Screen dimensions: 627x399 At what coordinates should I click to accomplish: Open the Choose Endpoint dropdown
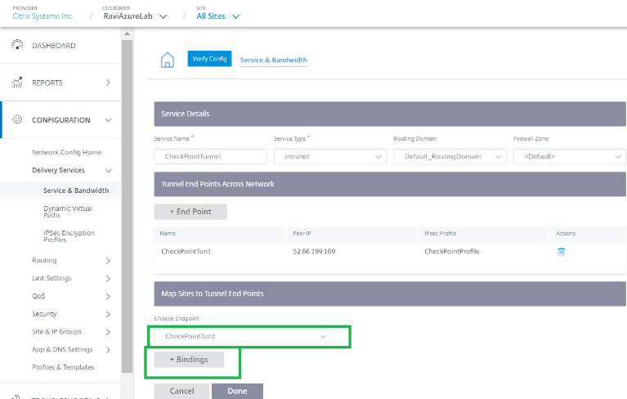point(243,337)
